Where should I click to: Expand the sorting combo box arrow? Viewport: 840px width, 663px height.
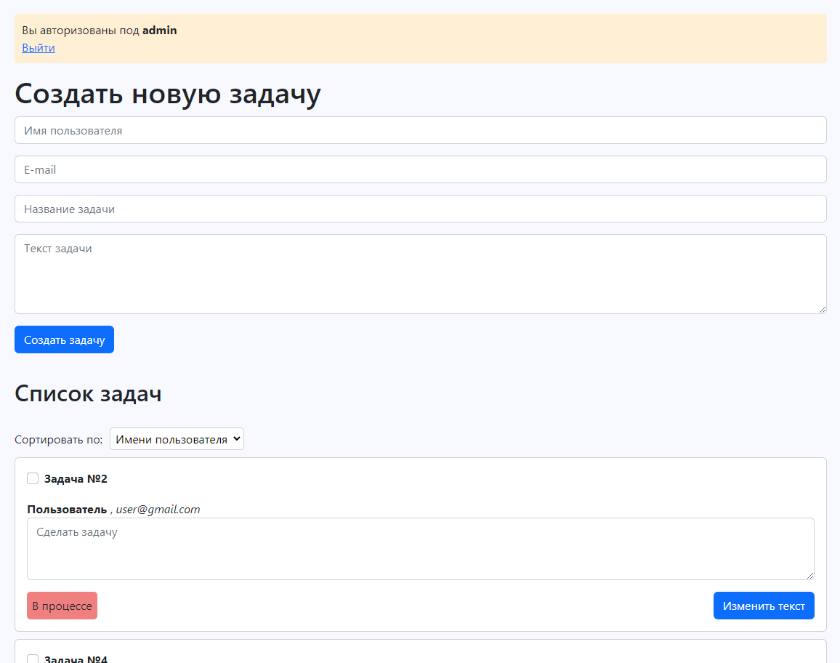pyautogui.click(x=236, y=438)
